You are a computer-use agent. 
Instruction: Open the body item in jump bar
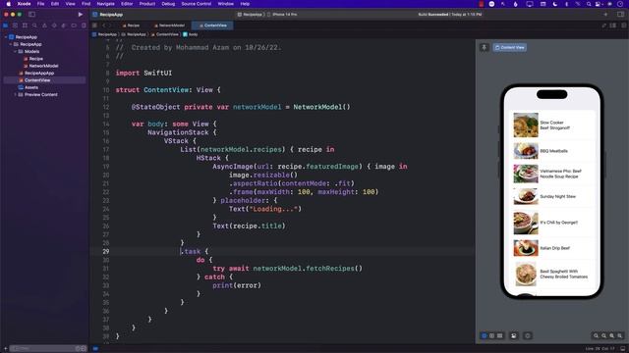tap(191, 34)
